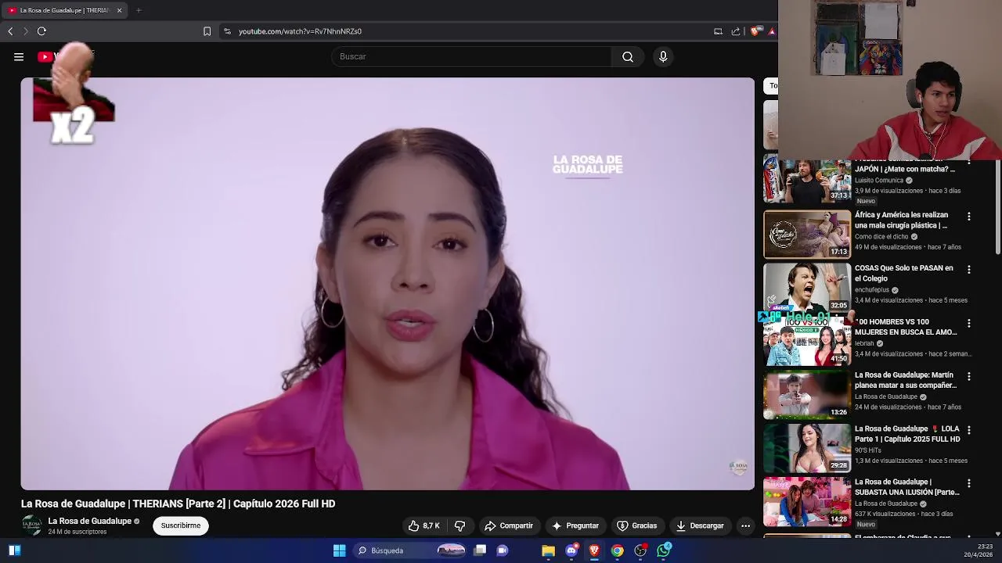1002x563 pixels.
Task: Open options for the Martín planea matar video
Action: tap(968, 376)
